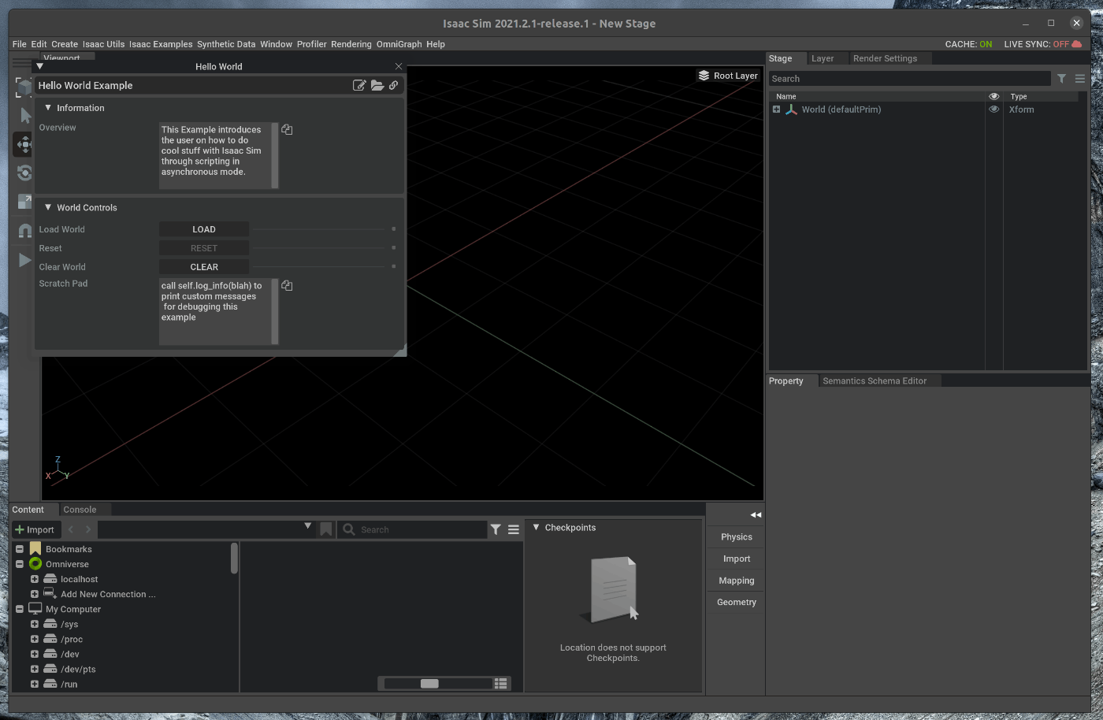Click the Scratch Pad text area
1103x720 pixels.
pos(215,311)
